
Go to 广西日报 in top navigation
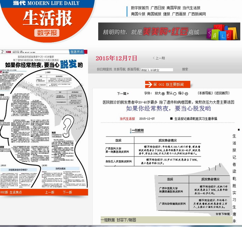point(158,8)
